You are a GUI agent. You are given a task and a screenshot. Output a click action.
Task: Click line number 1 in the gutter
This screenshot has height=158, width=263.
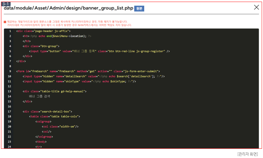pos(10,31)
